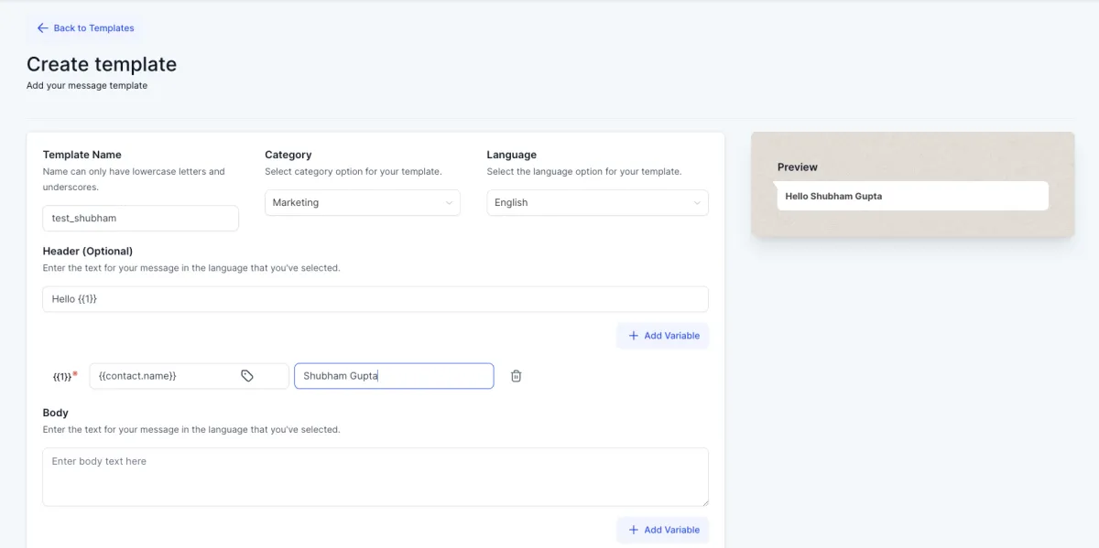This screenshot has height=548, width=1099.
Task: Expand the Category chevron arrow
Action: pos(449,203)
